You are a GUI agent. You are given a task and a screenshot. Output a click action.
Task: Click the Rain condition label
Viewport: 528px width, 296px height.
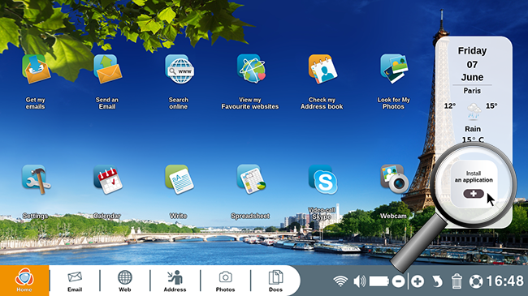click(473, 129)
